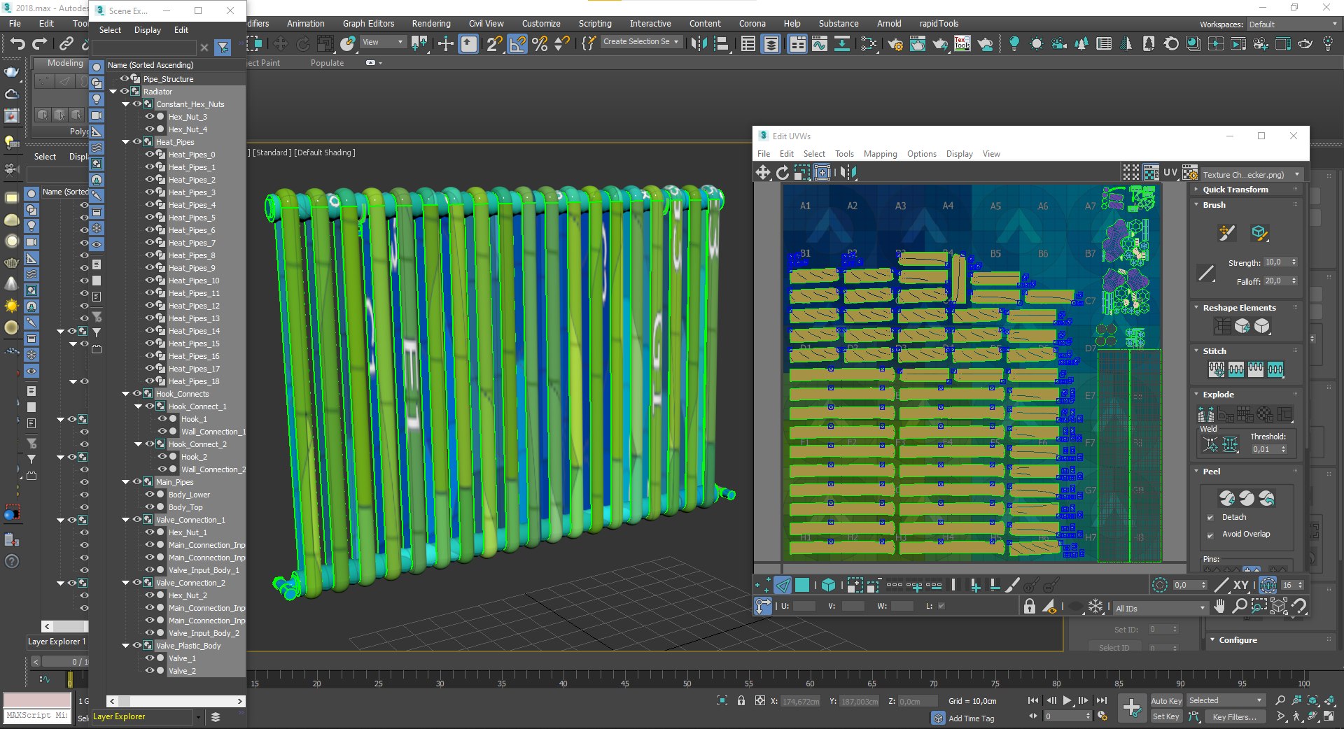Screen dimensions: 1344x729
Task: Toggle the Avoid Overlap checkbox
Action: [x=1210, y=535]
